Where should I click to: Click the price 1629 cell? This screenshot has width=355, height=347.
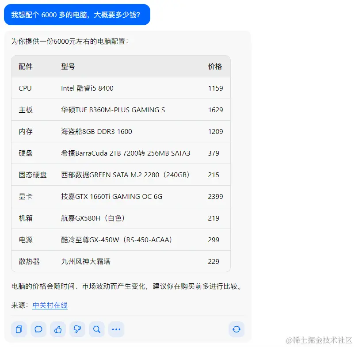point(216,110)
